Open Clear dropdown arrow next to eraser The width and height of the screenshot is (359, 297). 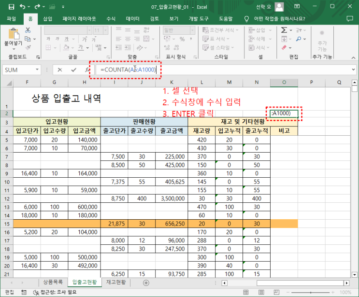point(290,48)
